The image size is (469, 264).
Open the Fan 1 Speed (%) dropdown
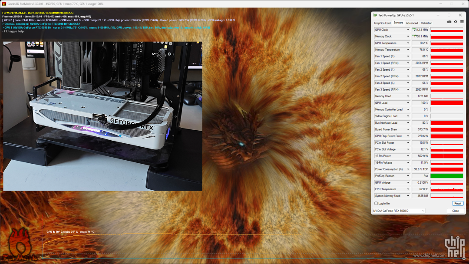(x=408, y=56)
